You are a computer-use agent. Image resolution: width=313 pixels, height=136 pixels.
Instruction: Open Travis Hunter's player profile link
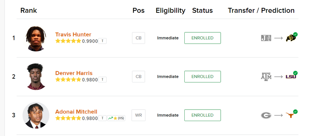tap(73, 35)
